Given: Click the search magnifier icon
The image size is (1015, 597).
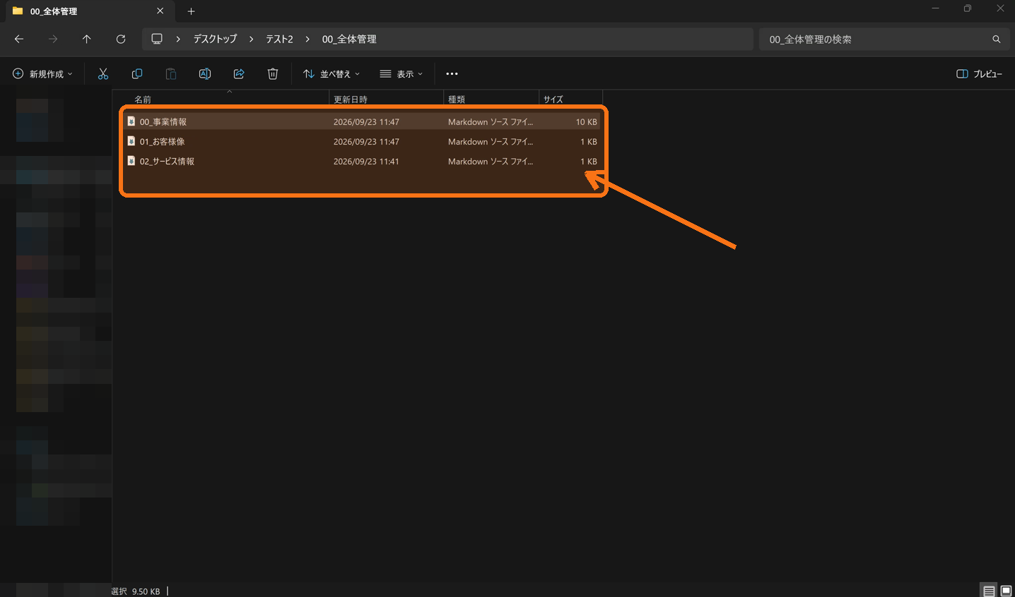Looking at the screenshot, I should coord(997,40).
